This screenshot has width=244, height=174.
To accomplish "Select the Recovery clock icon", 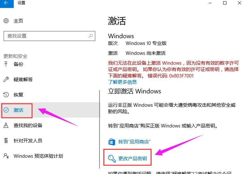I will [x=6, y=95].
